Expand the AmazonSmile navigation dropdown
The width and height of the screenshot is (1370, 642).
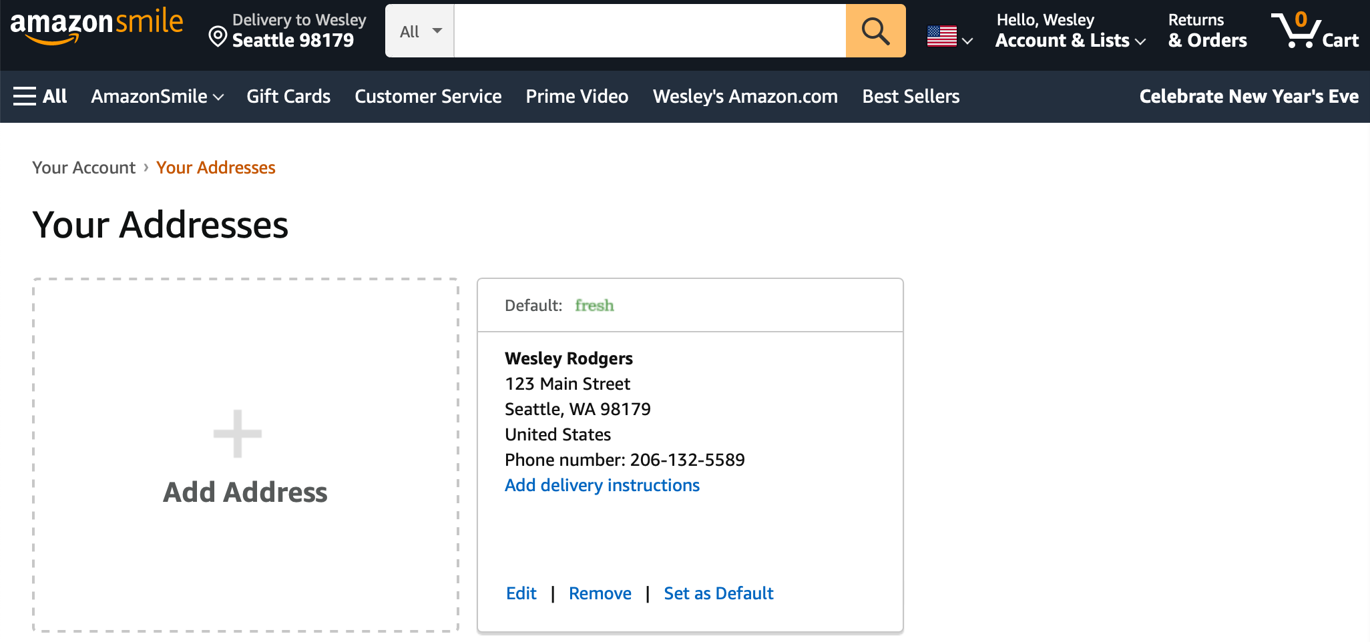tap(156, 96)
